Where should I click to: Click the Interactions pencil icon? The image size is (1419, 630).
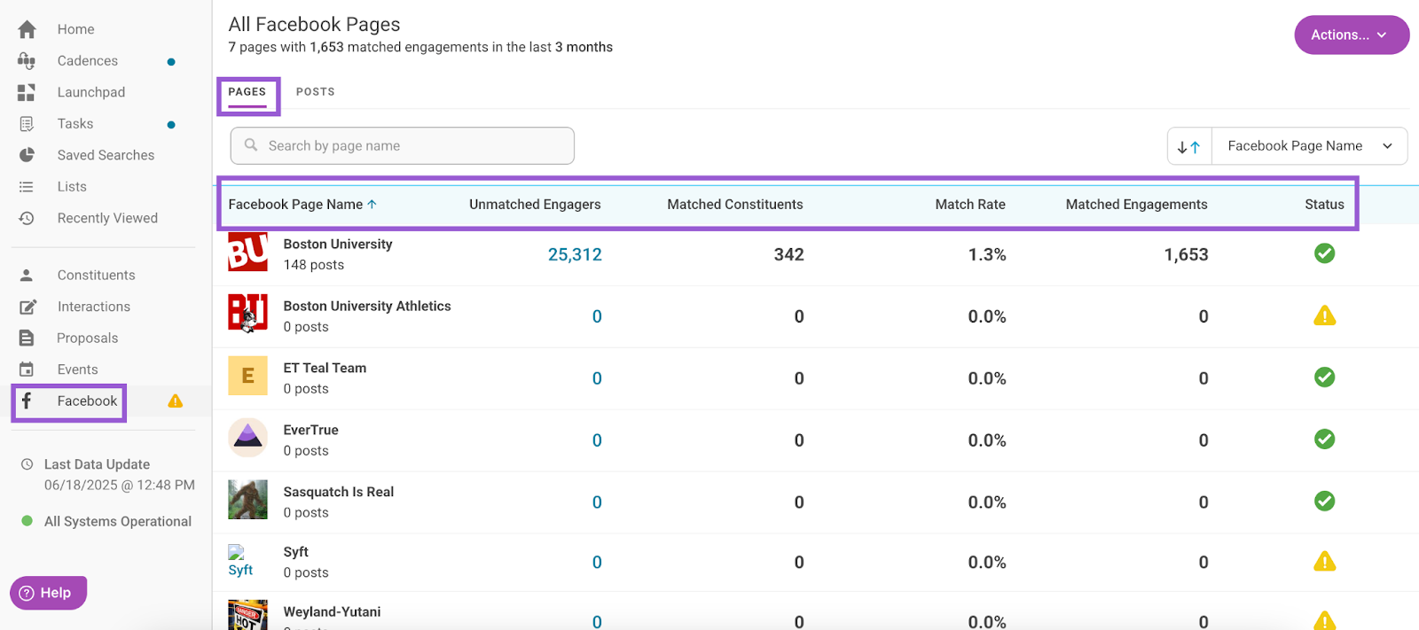pyautogui.click(x=27, y=307)
